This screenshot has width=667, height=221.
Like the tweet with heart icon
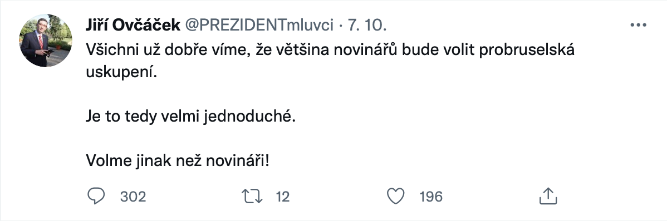click(x=395, y=197)
